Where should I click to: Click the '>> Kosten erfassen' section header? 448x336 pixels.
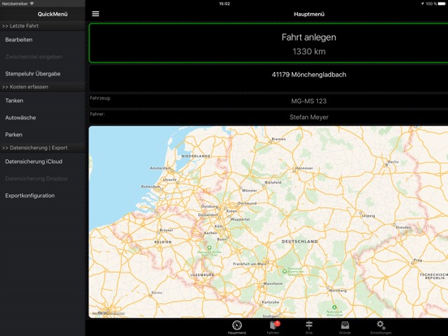tap(42, 87)
